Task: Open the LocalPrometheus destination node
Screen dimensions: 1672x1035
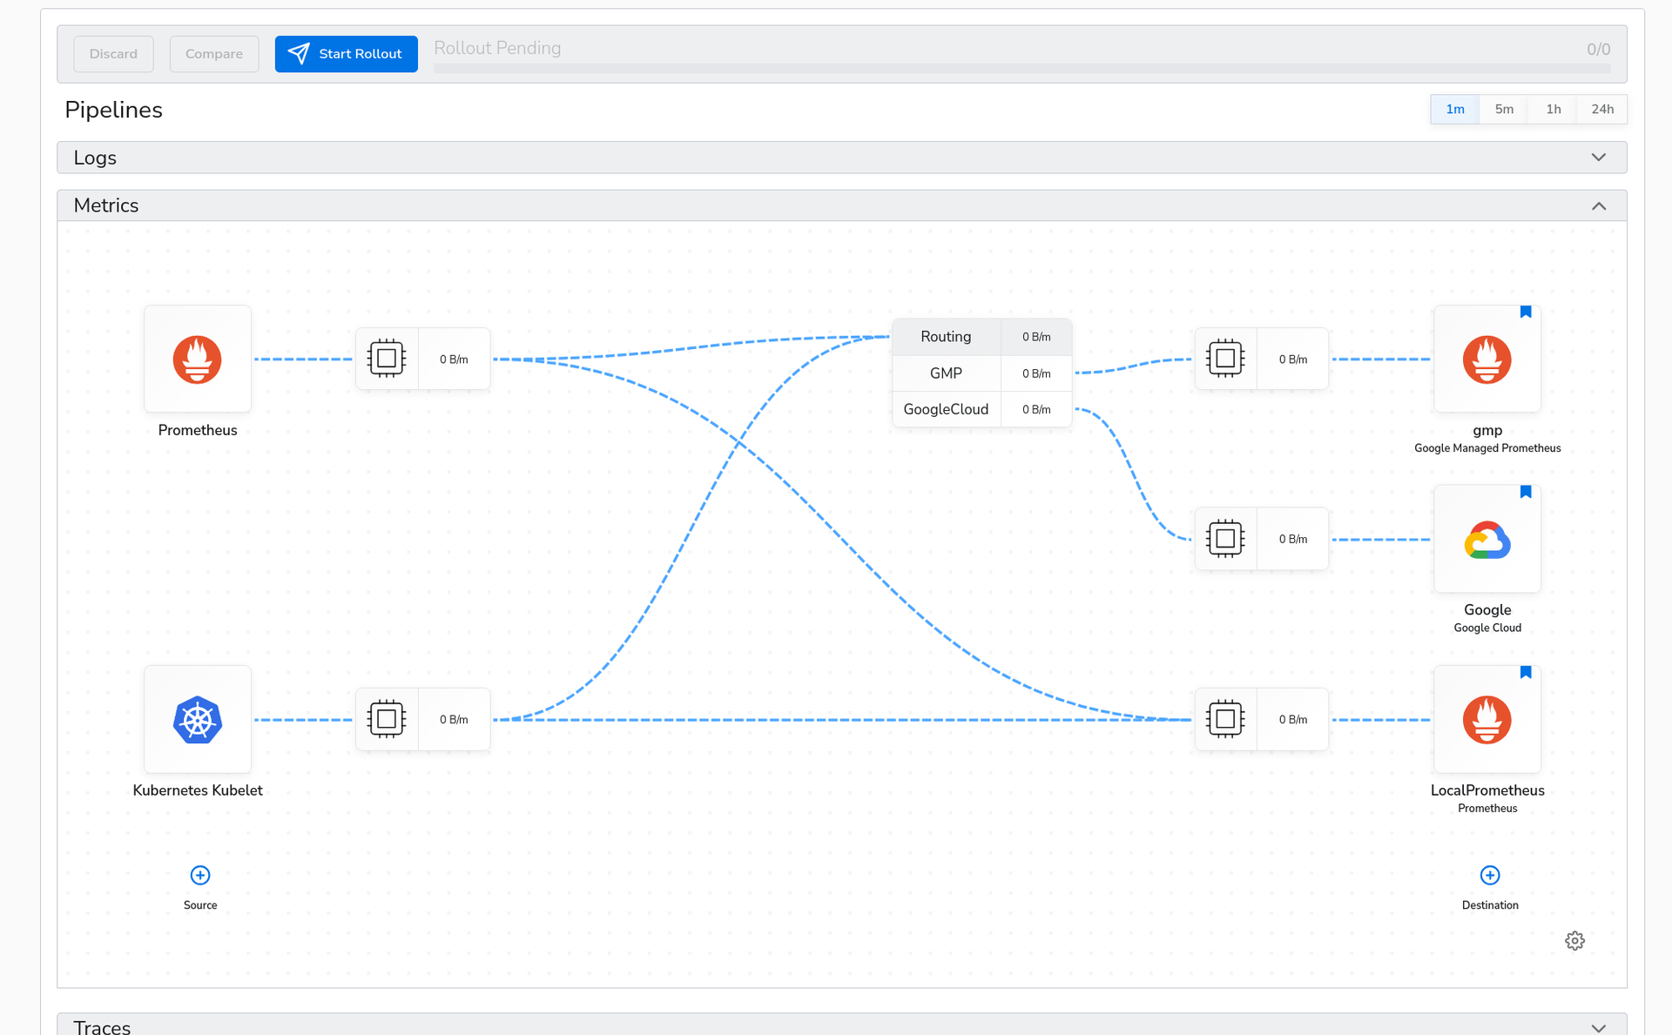Action: click(1487, 719)
